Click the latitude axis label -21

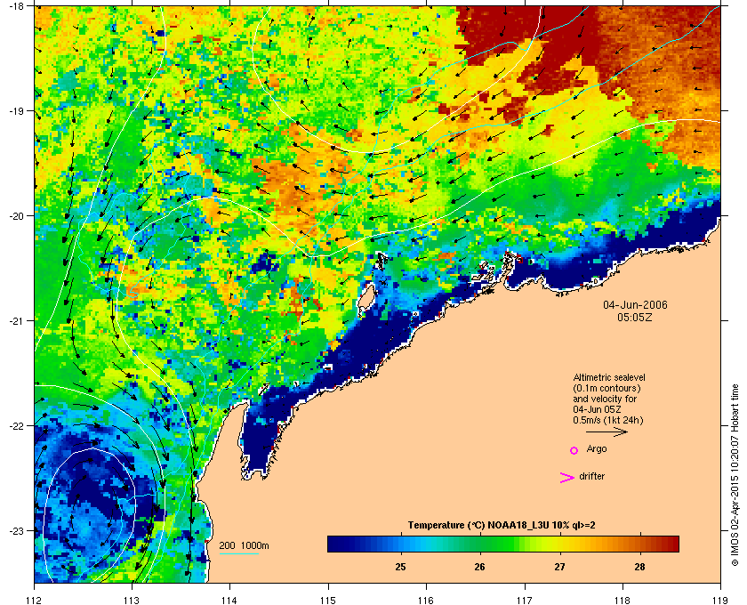click(x=18, y=321)
